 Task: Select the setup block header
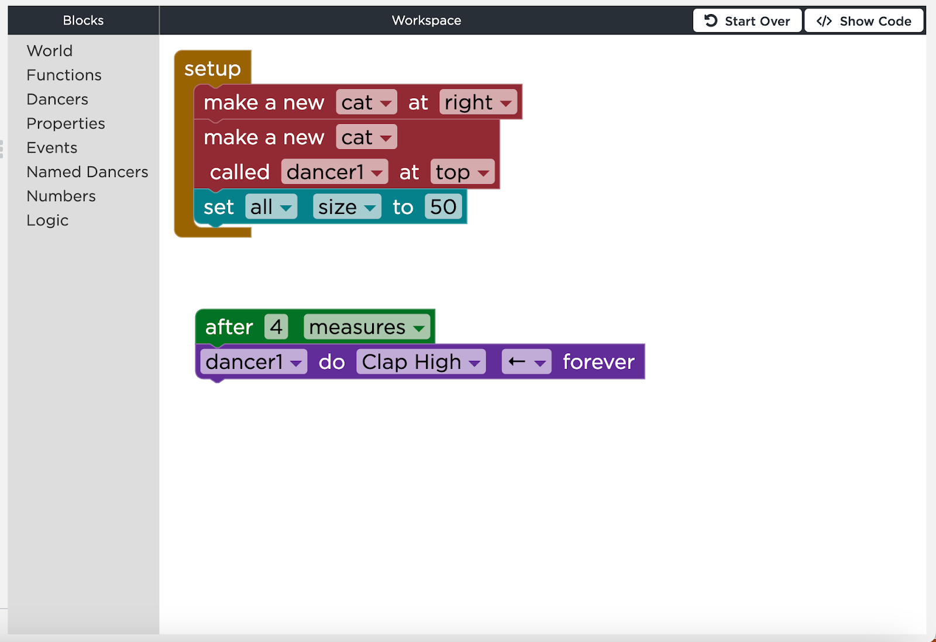[x=212, y=68]
